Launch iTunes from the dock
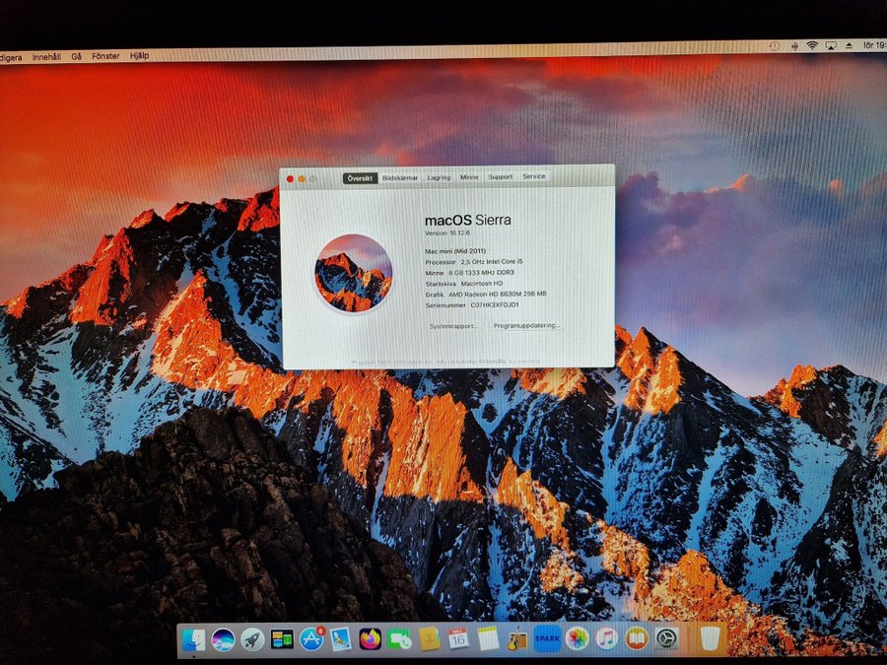 click(607, 639)
